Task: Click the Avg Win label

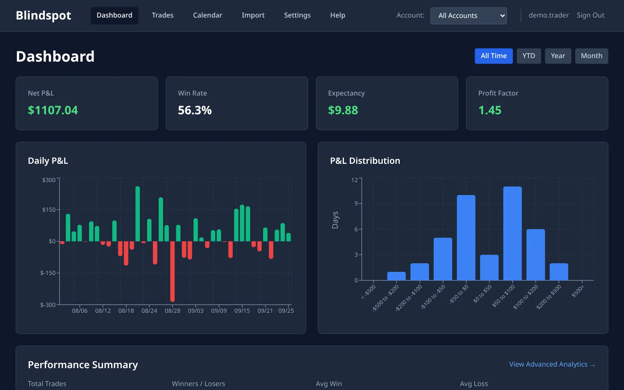Action: coord(329,384)
